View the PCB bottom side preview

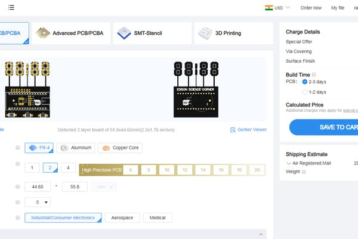[196, 90]
